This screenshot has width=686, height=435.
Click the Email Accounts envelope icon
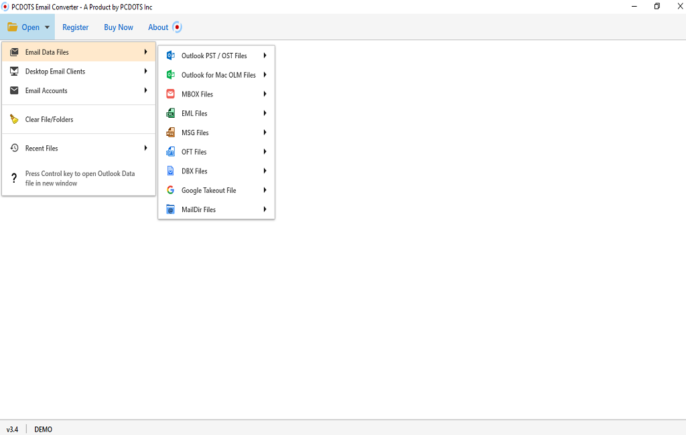14,90
